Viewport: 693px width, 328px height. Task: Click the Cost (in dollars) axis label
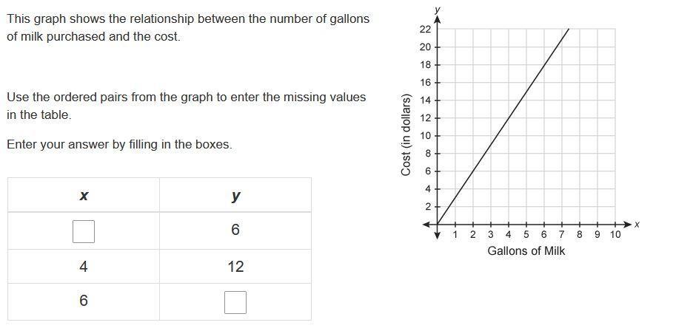click(406, 135)
